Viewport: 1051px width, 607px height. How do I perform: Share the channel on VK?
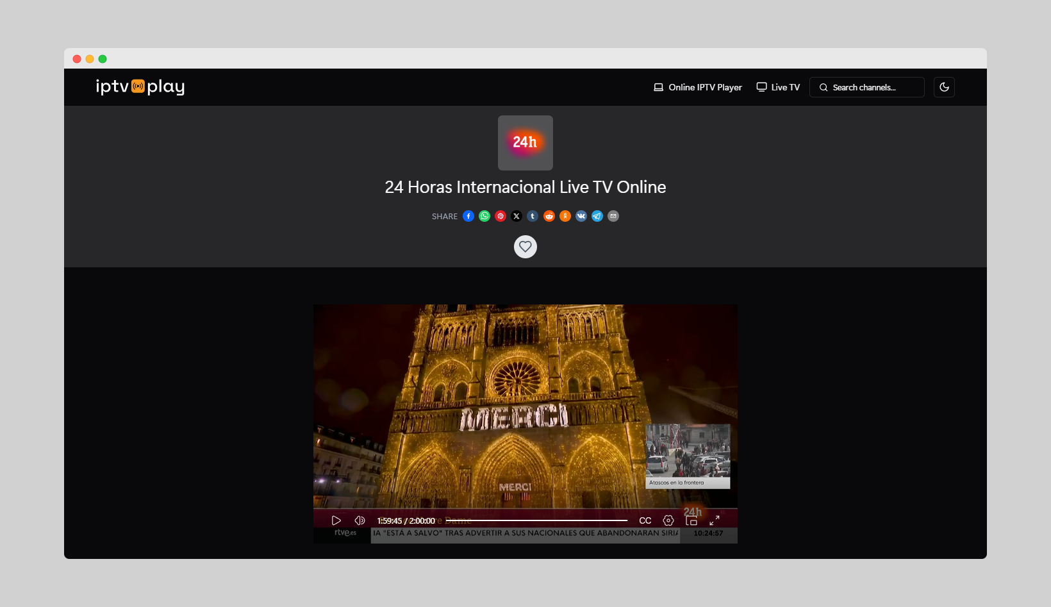[x=581, y=216]
